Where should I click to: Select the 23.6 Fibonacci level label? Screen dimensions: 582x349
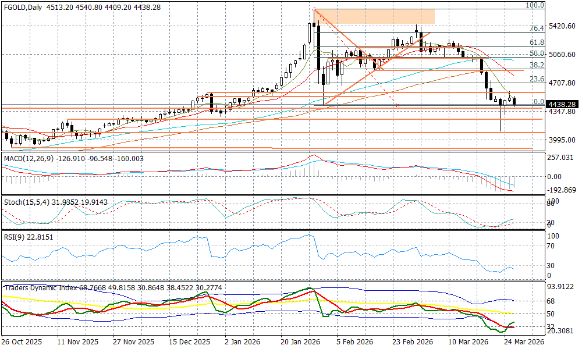[x=536, y=79]
